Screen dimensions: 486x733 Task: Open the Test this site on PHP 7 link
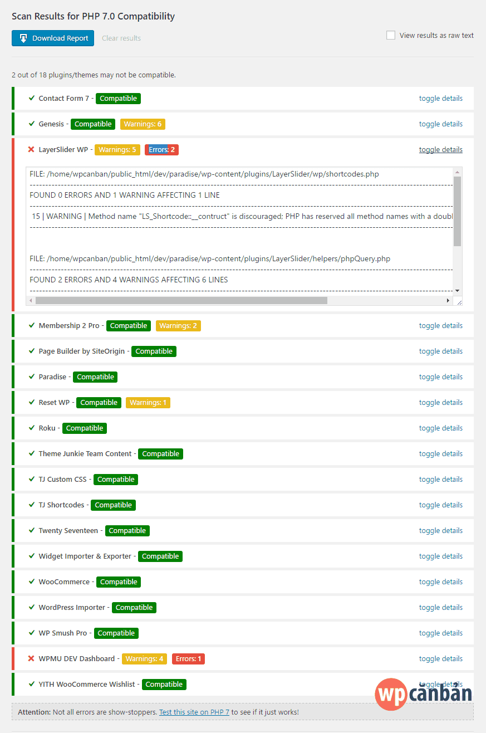tap(194, 712)
